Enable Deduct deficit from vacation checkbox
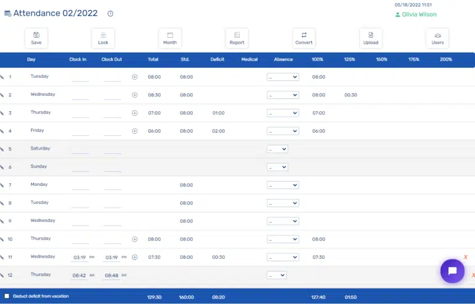The height and width of the screenshot is (304, 475). 7,297
